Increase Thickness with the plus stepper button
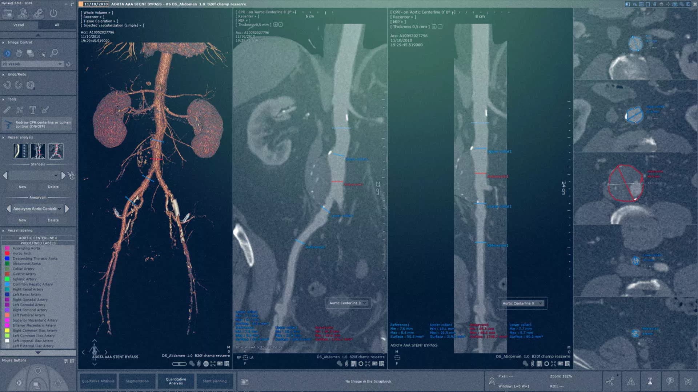The height and width of the screenshot is (392, 698). coord(276,25)
